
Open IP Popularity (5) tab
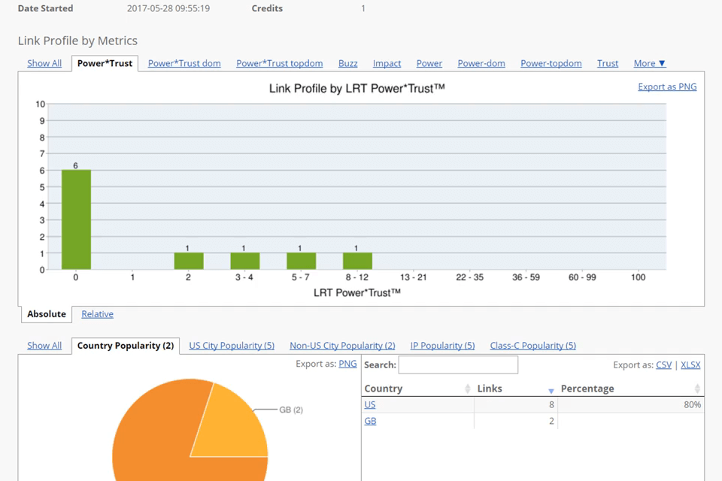pyautogui.click(x=442, y=345)
